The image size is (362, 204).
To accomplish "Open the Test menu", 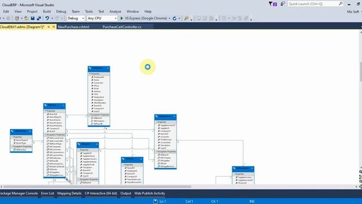I will tap(101, 11).
